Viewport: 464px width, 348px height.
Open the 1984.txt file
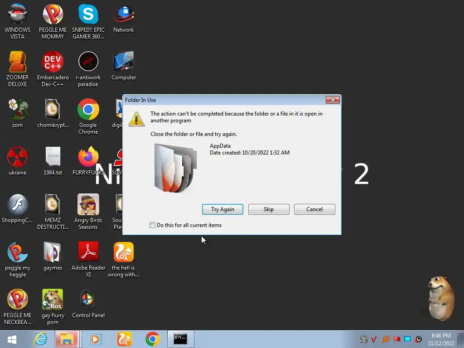pyautogui.click(x=53, y=161)
